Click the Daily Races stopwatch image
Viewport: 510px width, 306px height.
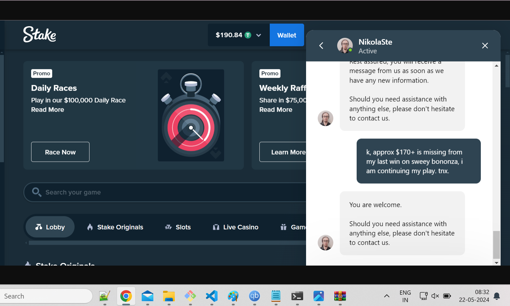[191, 115]
